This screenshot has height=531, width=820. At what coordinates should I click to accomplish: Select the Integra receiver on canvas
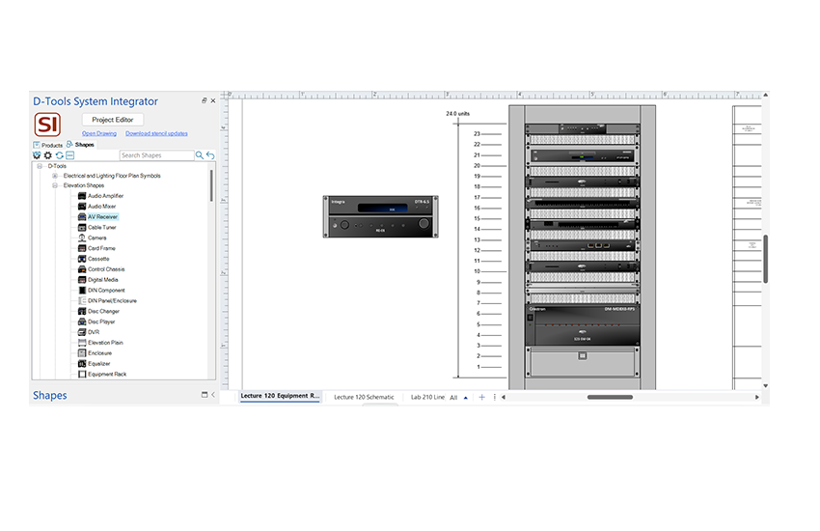tap(380, 216)
